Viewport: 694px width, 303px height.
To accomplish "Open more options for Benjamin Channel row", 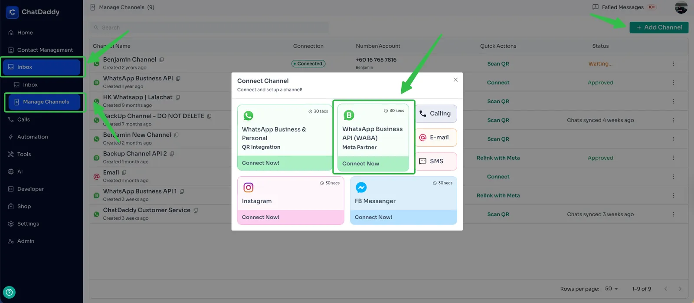I will click(673, 64).
